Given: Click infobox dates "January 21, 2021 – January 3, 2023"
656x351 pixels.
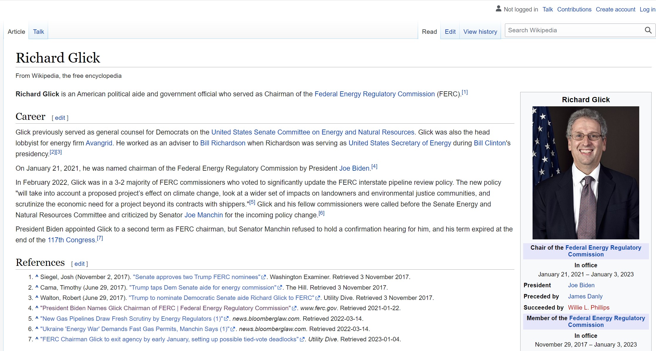Looking at the screenshot, I should tap(586, 274).
